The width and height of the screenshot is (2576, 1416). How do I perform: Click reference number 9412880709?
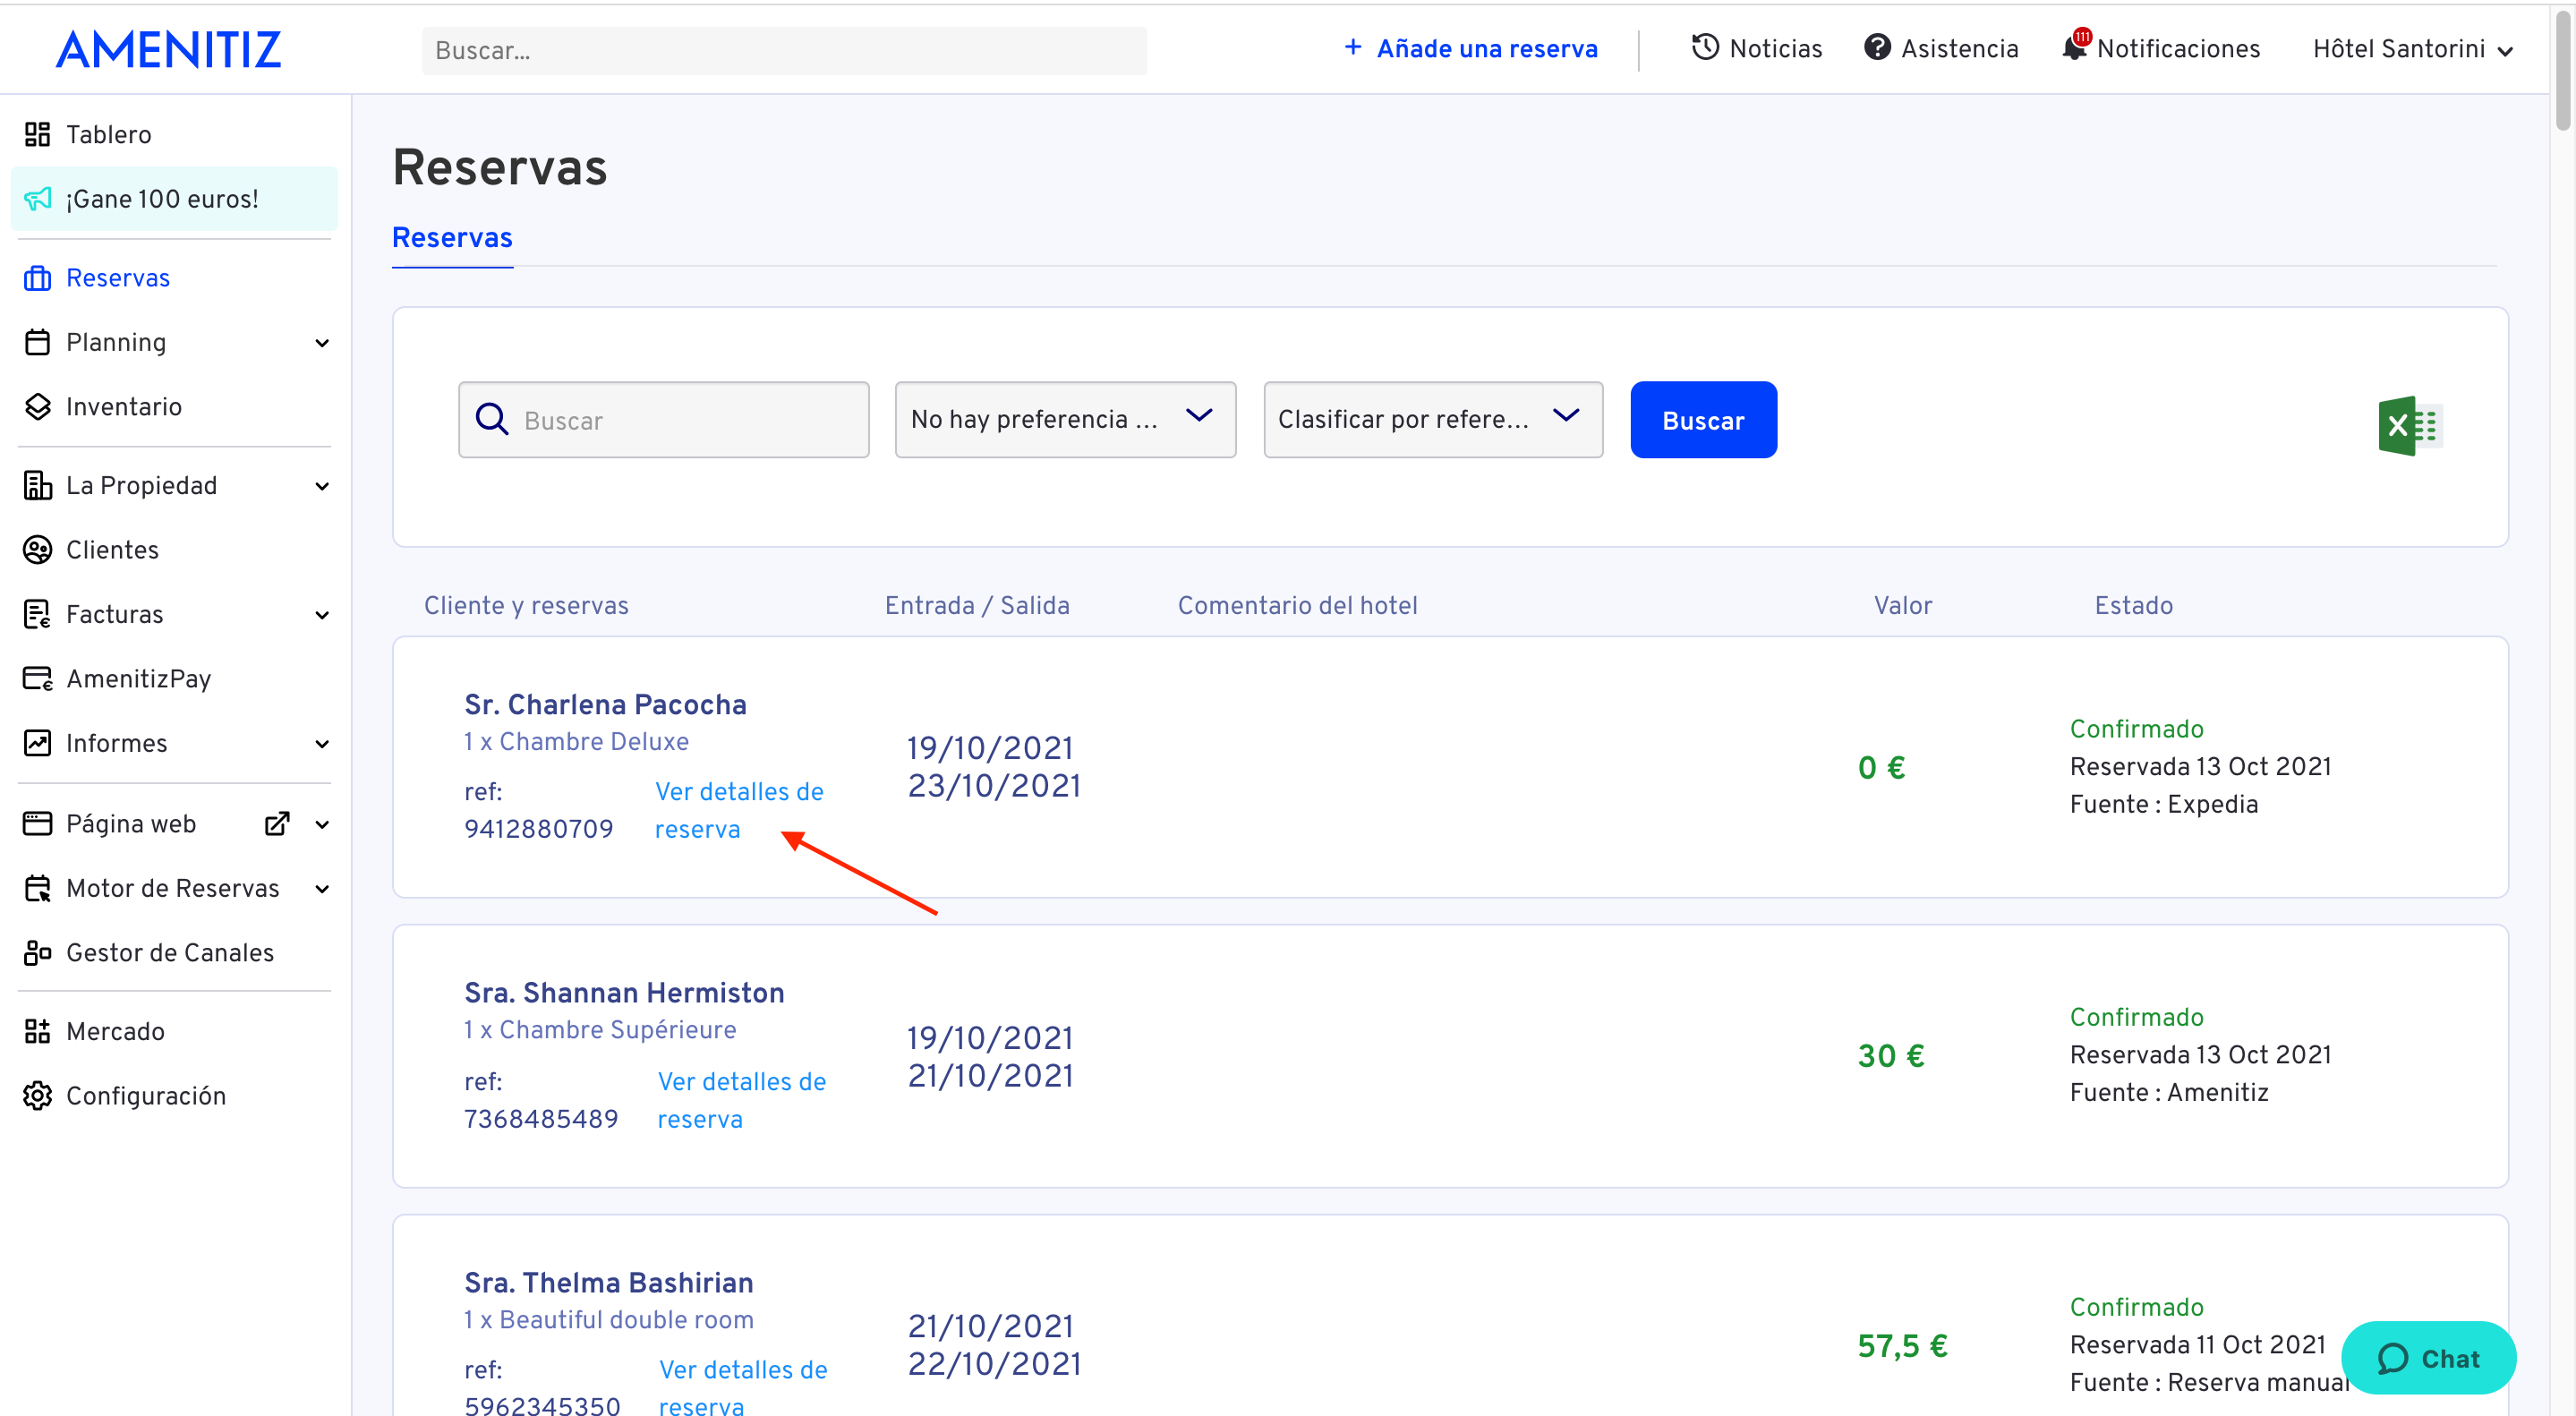click(539, 828)
